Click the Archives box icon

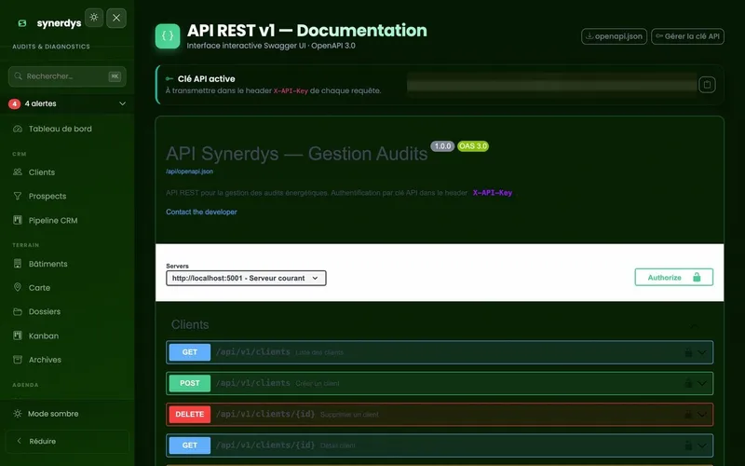tap(18, 360)
